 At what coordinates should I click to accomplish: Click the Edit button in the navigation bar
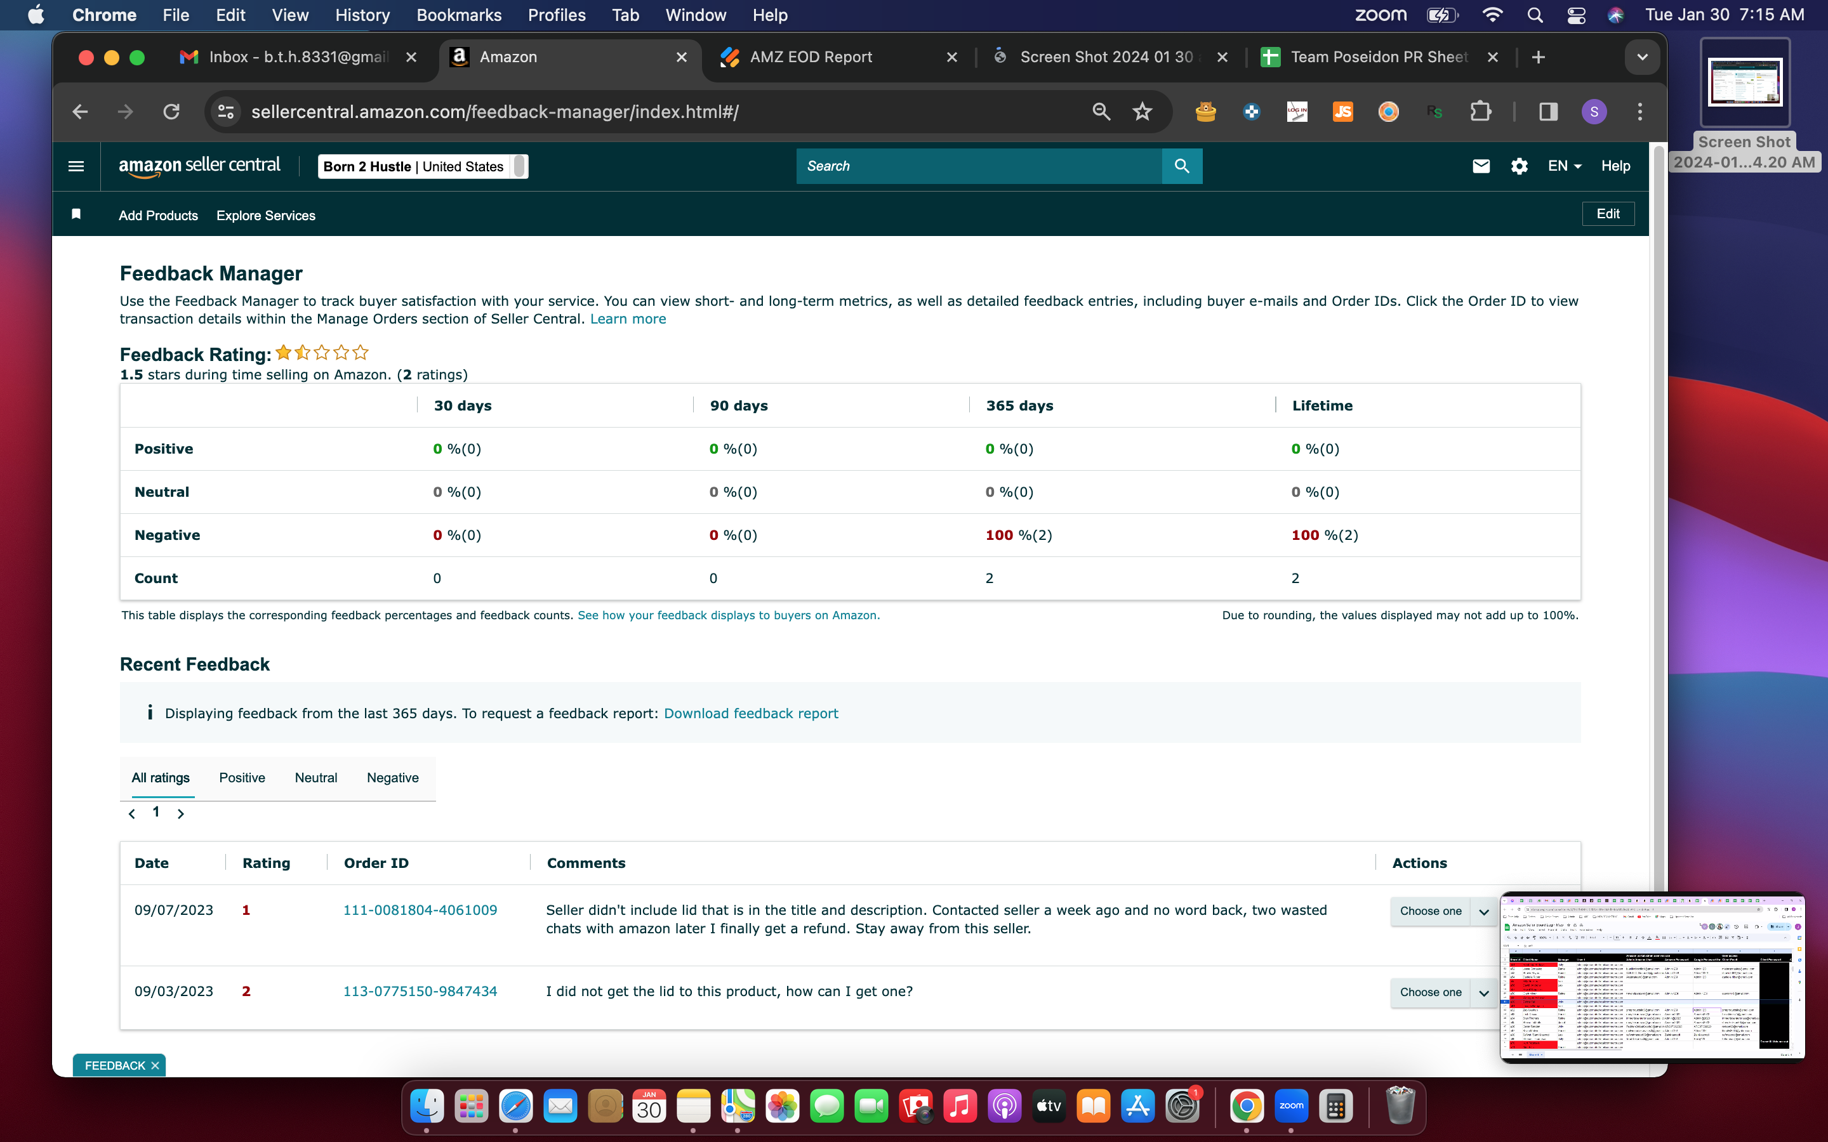coord(1607,214)
